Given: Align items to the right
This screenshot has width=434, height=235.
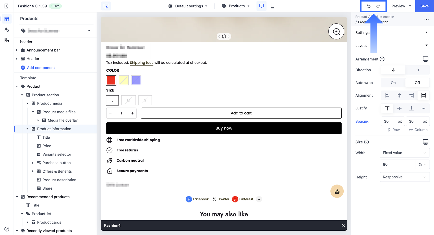Looking at the screenshot, I should [x=411, y=95].
